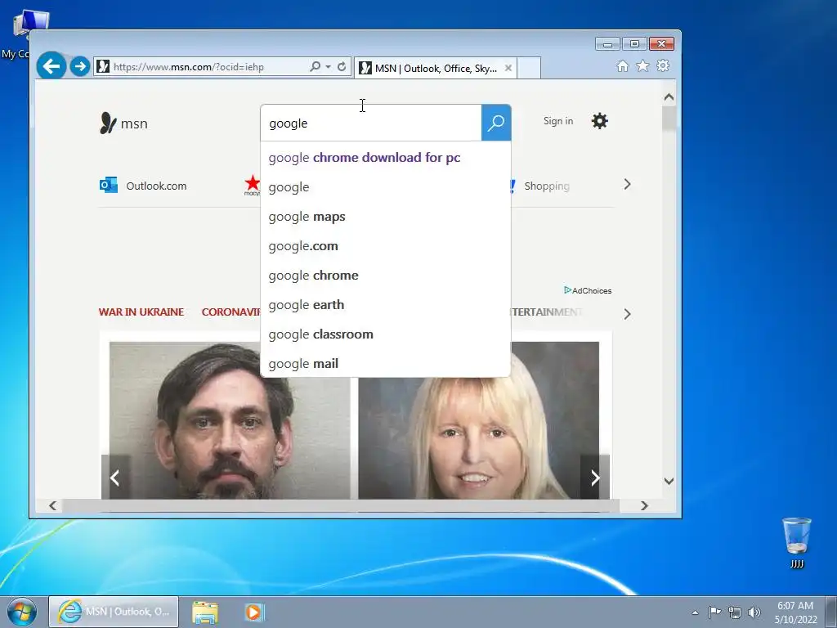Select the google classroom suggestion
Screen dimensions: 837x628
386,334
